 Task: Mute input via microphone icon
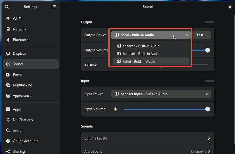coord(115,109)
